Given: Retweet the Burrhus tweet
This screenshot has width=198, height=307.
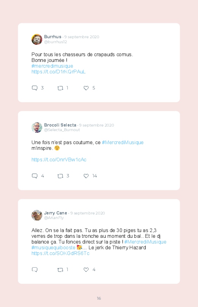Looking at the screenshot, I should click(x=60, y=88).
